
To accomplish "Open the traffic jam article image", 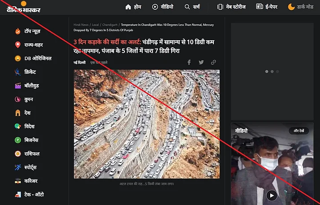I will (x=146, y=124).
